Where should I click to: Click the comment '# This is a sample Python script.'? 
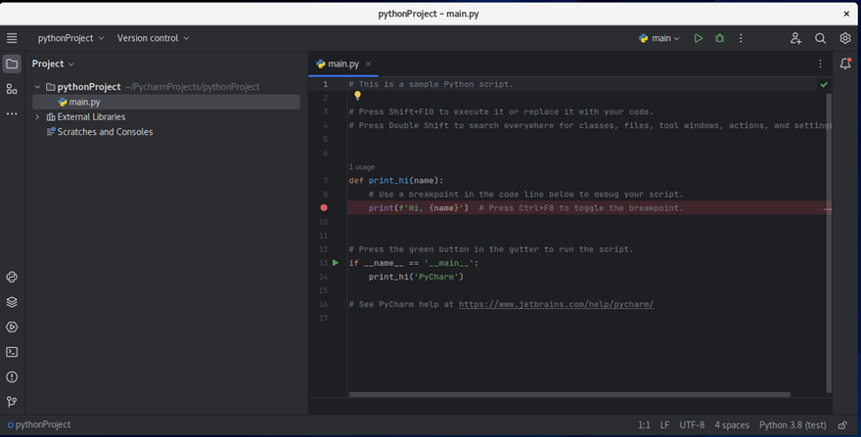pyautogui.click(x=431, y=84)
